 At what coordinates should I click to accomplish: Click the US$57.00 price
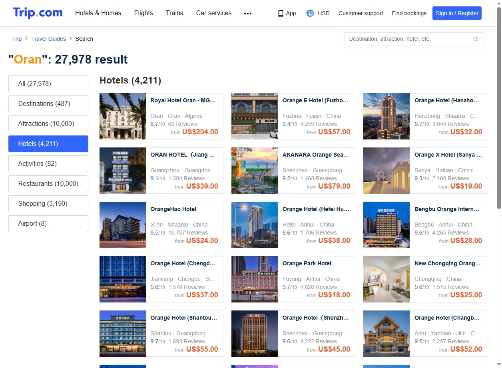point(334,132)
